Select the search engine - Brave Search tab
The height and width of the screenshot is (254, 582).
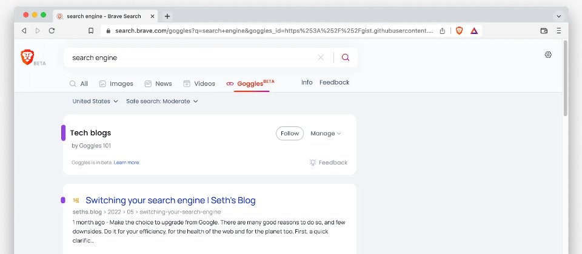(105, 16)
